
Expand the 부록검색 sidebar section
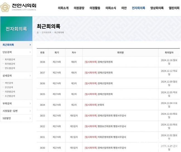pyautogui.click(x=16, y=104)
